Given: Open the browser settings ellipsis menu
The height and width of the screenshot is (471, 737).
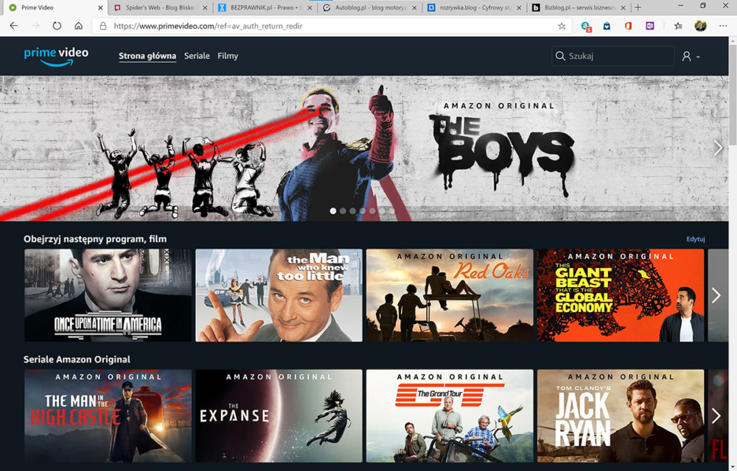Looking at the screenshot, I should point(723,26).
